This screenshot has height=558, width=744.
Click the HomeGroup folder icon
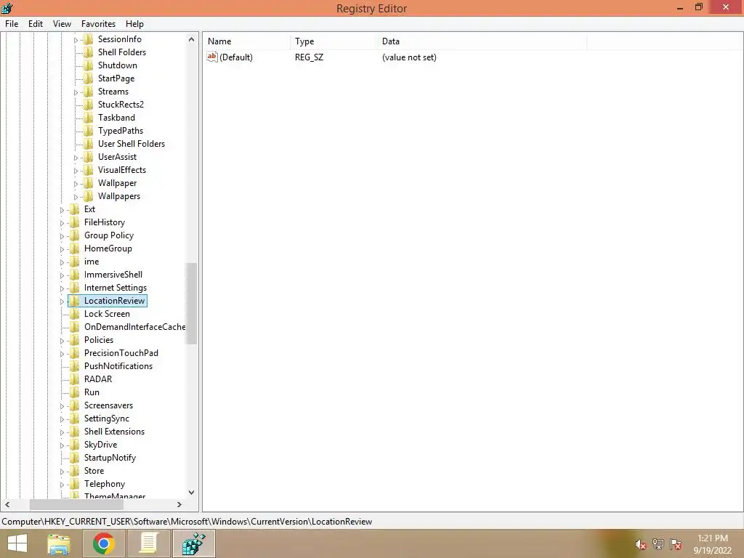(75, 248)
